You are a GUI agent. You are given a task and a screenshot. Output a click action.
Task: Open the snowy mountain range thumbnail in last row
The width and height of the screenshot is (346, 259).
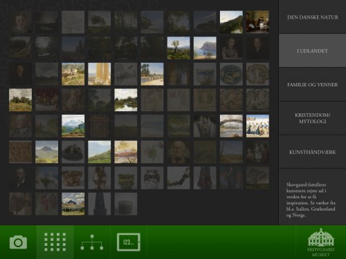pos(73,204)
